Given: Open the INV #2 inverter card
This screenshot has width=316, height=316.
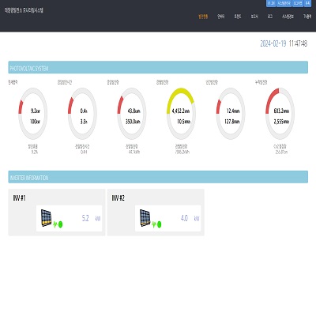Looking at the screenshot, I should (156, 213).
